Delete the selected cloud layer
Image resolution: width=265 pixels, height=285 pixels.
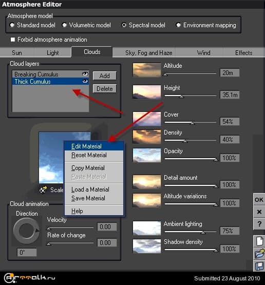(104, 89)
